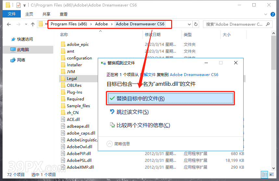
Task: Select the Required folder icon
Action: point(63,99)
